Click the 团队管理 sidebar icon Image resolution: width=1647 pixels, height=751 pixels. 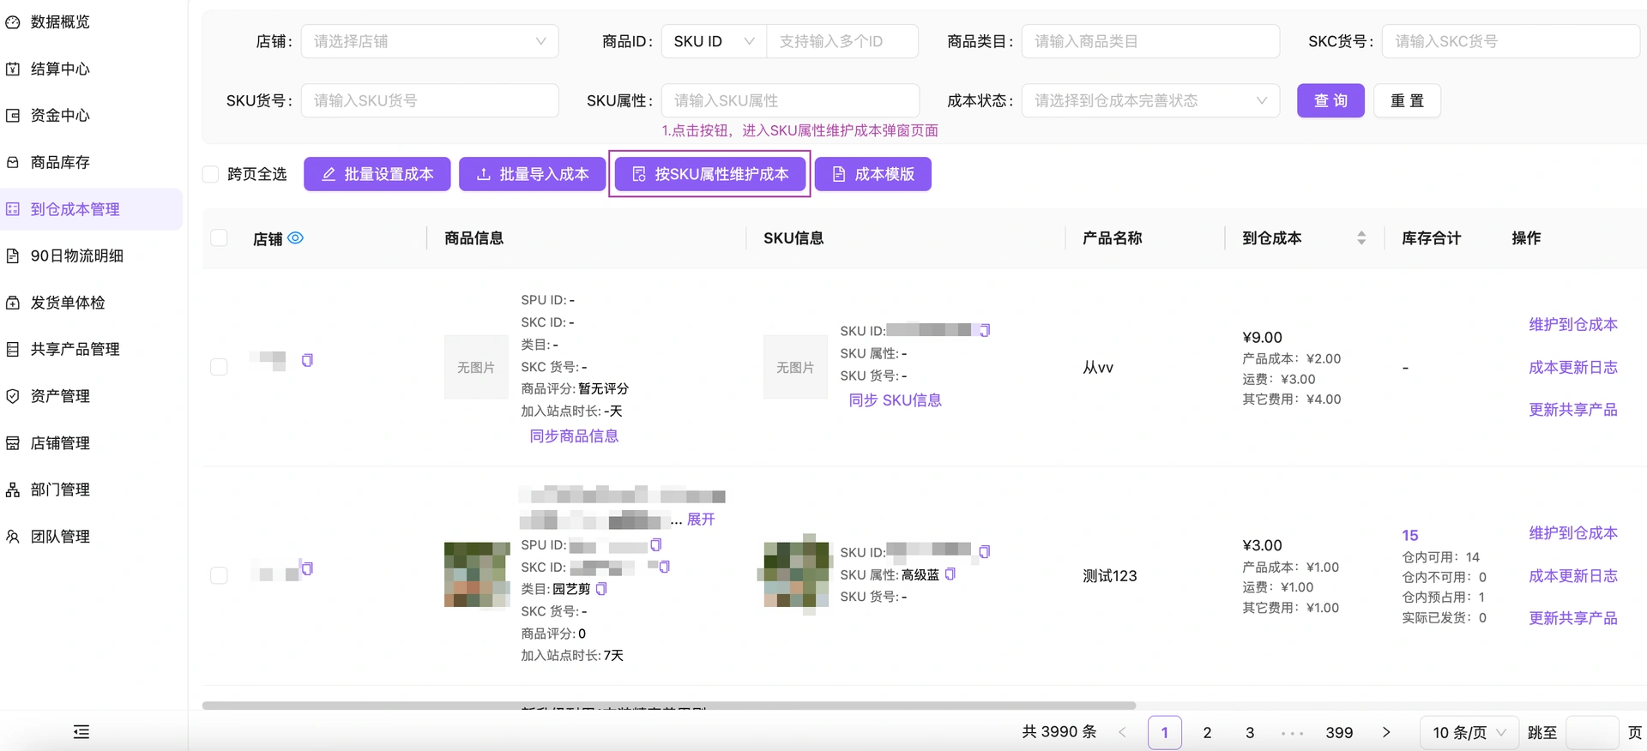click(x=13, y=537)
